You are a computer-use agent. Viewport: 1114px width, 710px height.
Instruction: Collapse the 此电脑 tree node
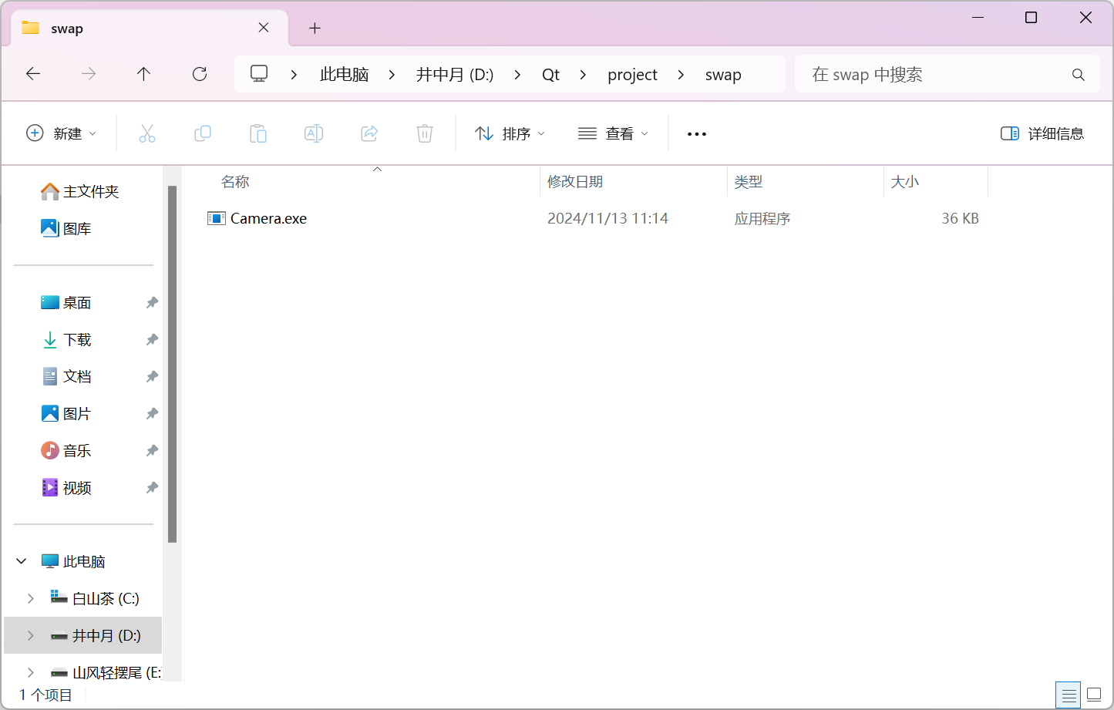point(22,561)
